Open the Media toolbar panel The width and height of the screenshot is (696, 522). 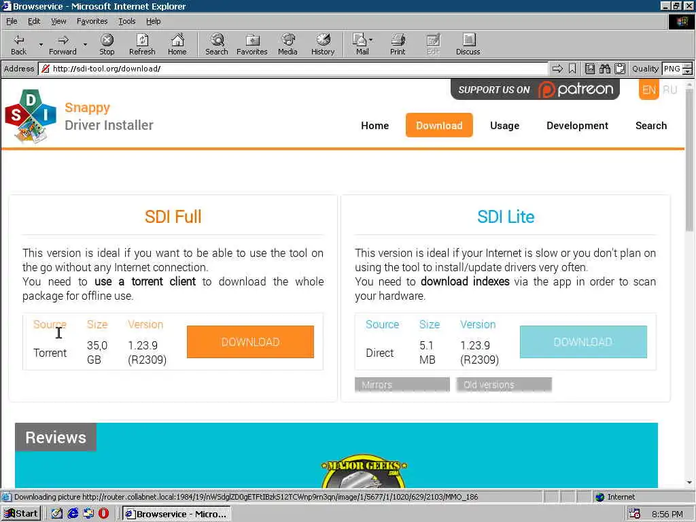pos(288,44)
